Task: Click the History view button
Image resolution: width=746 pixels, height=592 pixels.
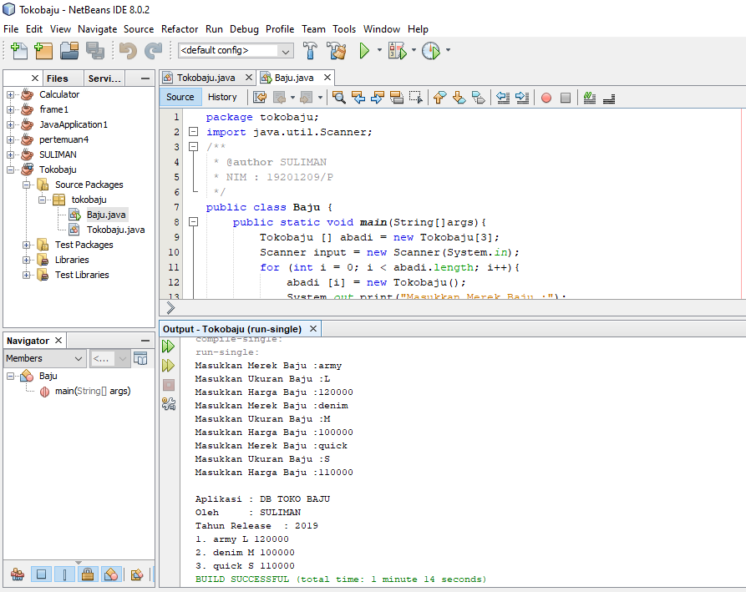Action: point(222,97)
